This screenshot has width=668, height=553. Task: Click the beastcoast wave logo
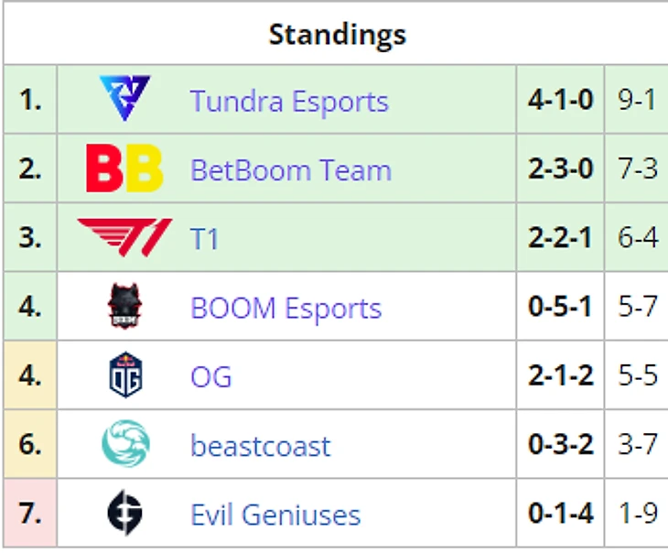pyautogui.click(x=125, y=445)
